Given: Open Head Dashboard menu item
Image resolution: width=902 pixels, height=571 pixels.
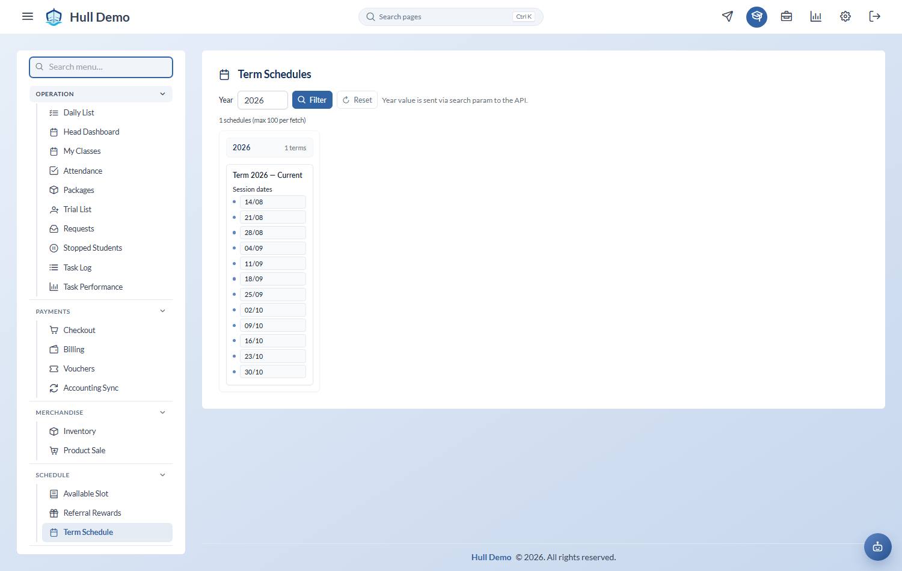Looking at the screenshot, I should pos(107,132).
